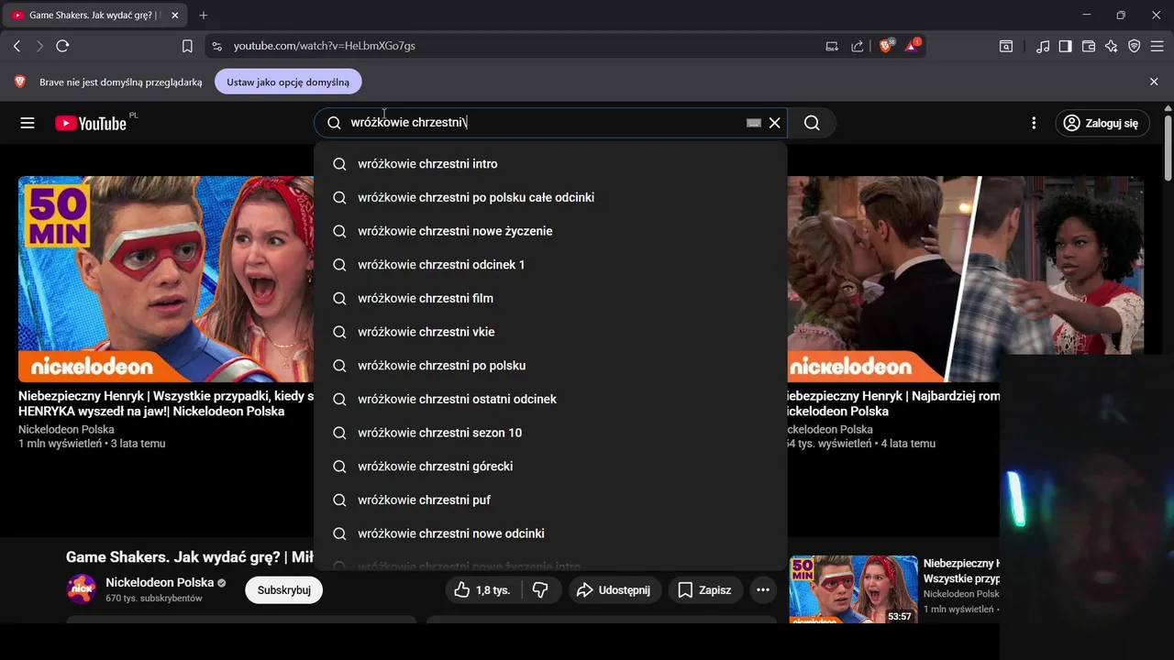Viewport: 1174px width, 660px height.
Task: Click the page vertical scrollbar
Action: tap(1168, 147)
